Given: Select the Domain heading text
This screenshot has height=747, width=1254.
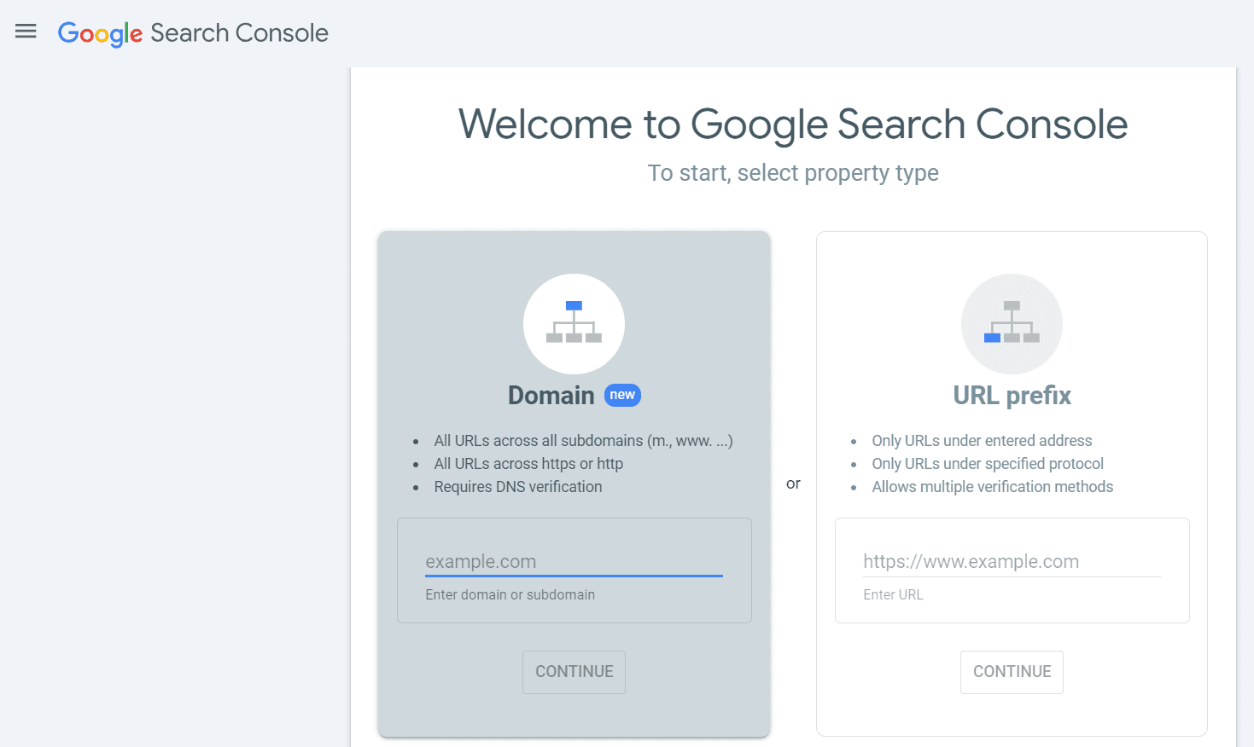Looking at the screenshot, I should point(551,396).
